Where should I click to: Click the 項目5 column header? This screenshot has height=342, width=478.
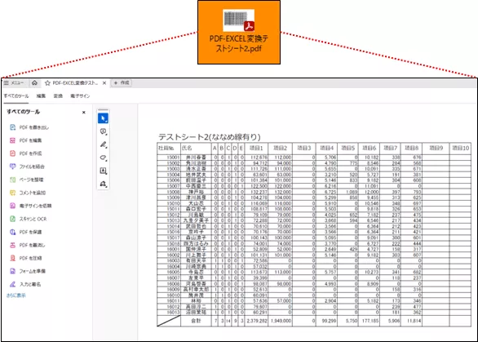coord(347,148)
